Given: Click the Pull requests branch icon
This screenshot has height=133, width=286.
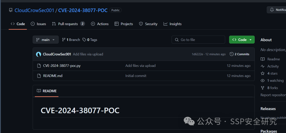Looking at the screenshot, I should pyautogui.click(x=54, y=24).
